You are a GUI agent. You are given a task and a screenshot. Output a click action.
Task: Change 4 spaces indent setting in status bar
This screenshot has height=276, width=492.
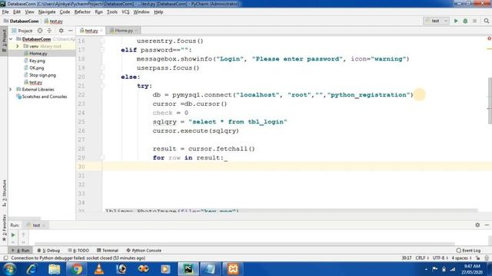pyautogui.click(x=461, y=258)
